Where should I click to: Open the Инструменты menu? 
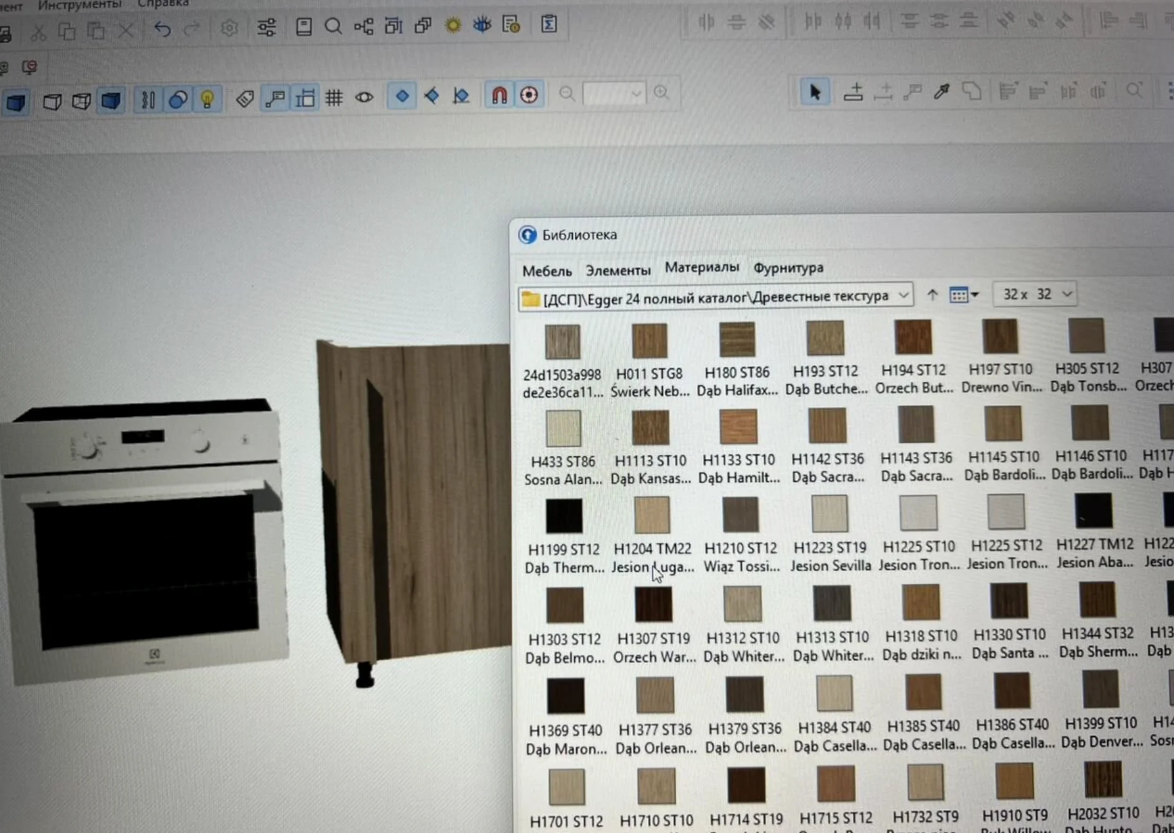[80, 4]
